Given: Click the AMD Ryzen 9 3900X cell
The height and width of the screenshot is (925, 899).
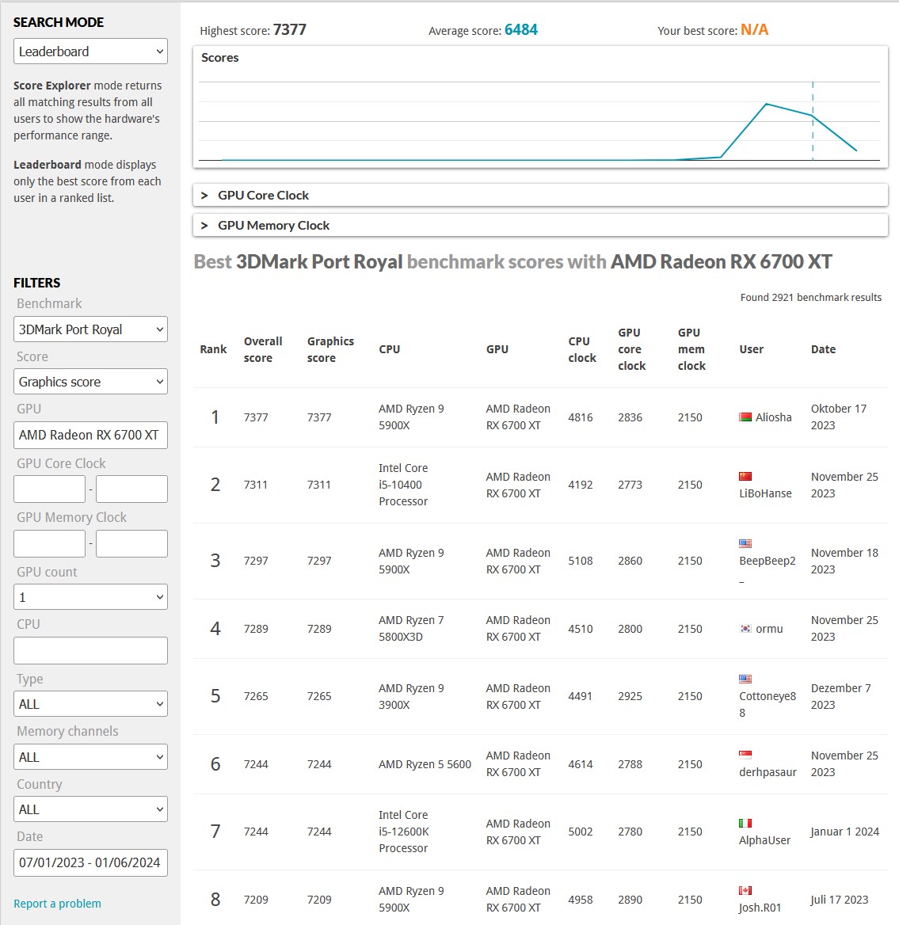Looking at the screenshot, I should (411, 696).
